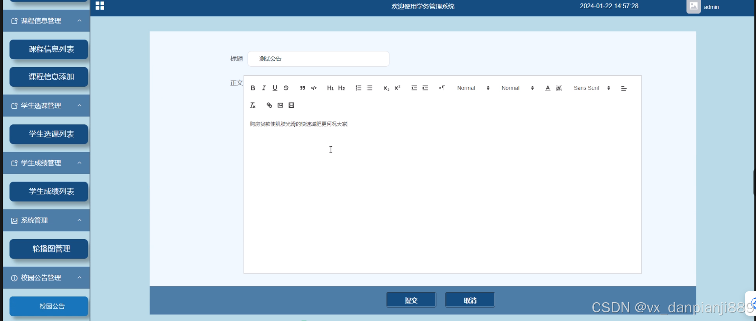This screenshot has width=756, height=321.
Task: Insert a video into the editor
Action: click(x=291, y=105)
